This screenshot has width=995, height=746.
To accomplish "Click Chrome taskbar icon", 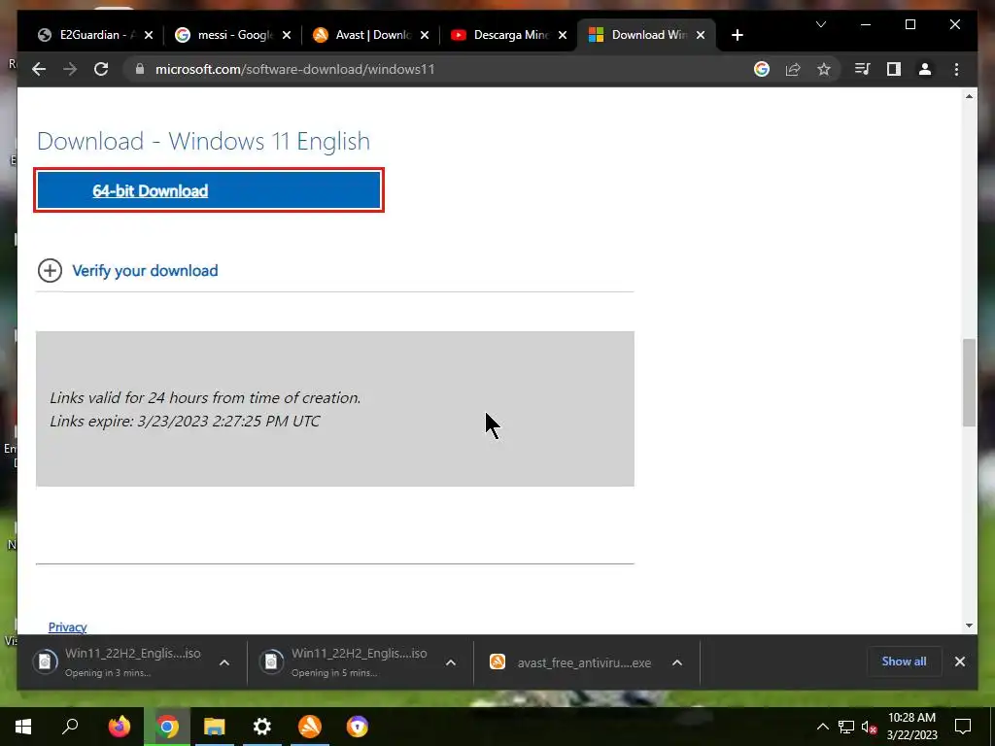I will click(167, 727).
